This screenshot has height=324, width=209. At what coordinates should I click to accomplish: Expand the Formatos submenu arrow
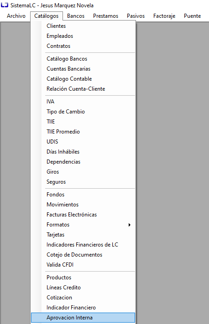pyautogui.click(x=130, y=225)
